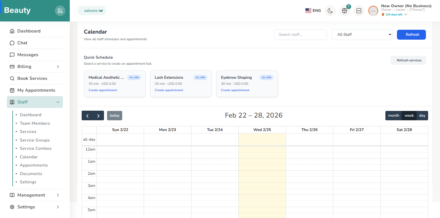Create appointment for Medical Aesthetic

coord(103,90)
